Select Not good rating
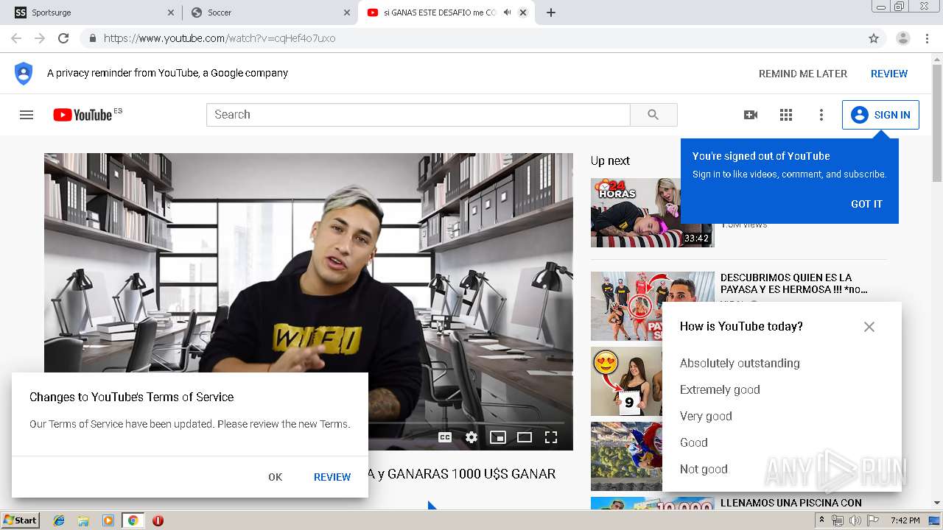Screen dimensions: 943x530 704,469
